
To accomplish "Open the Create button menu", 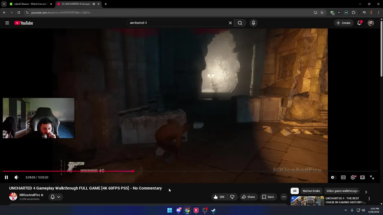I will pos(344,23).
